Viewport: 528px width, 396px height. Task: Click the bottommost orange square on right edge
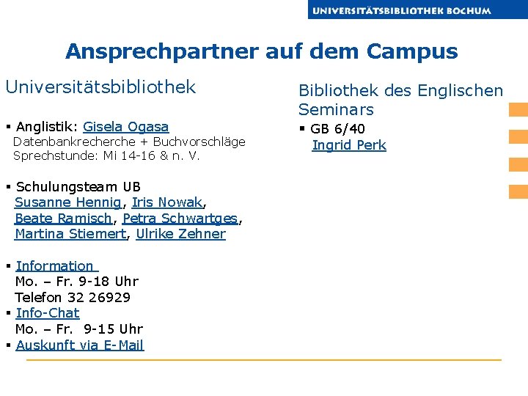coord(518,191)
